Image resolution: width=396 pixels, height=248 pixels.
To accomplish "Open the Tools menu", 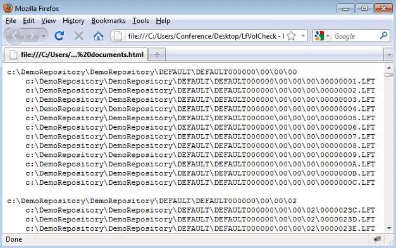I will pyautogui.click(x=140, y=21).
